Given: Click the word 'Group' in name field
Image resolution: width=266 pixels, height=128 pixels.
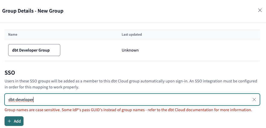Looking at the screenshot, I should pos(44,50).
